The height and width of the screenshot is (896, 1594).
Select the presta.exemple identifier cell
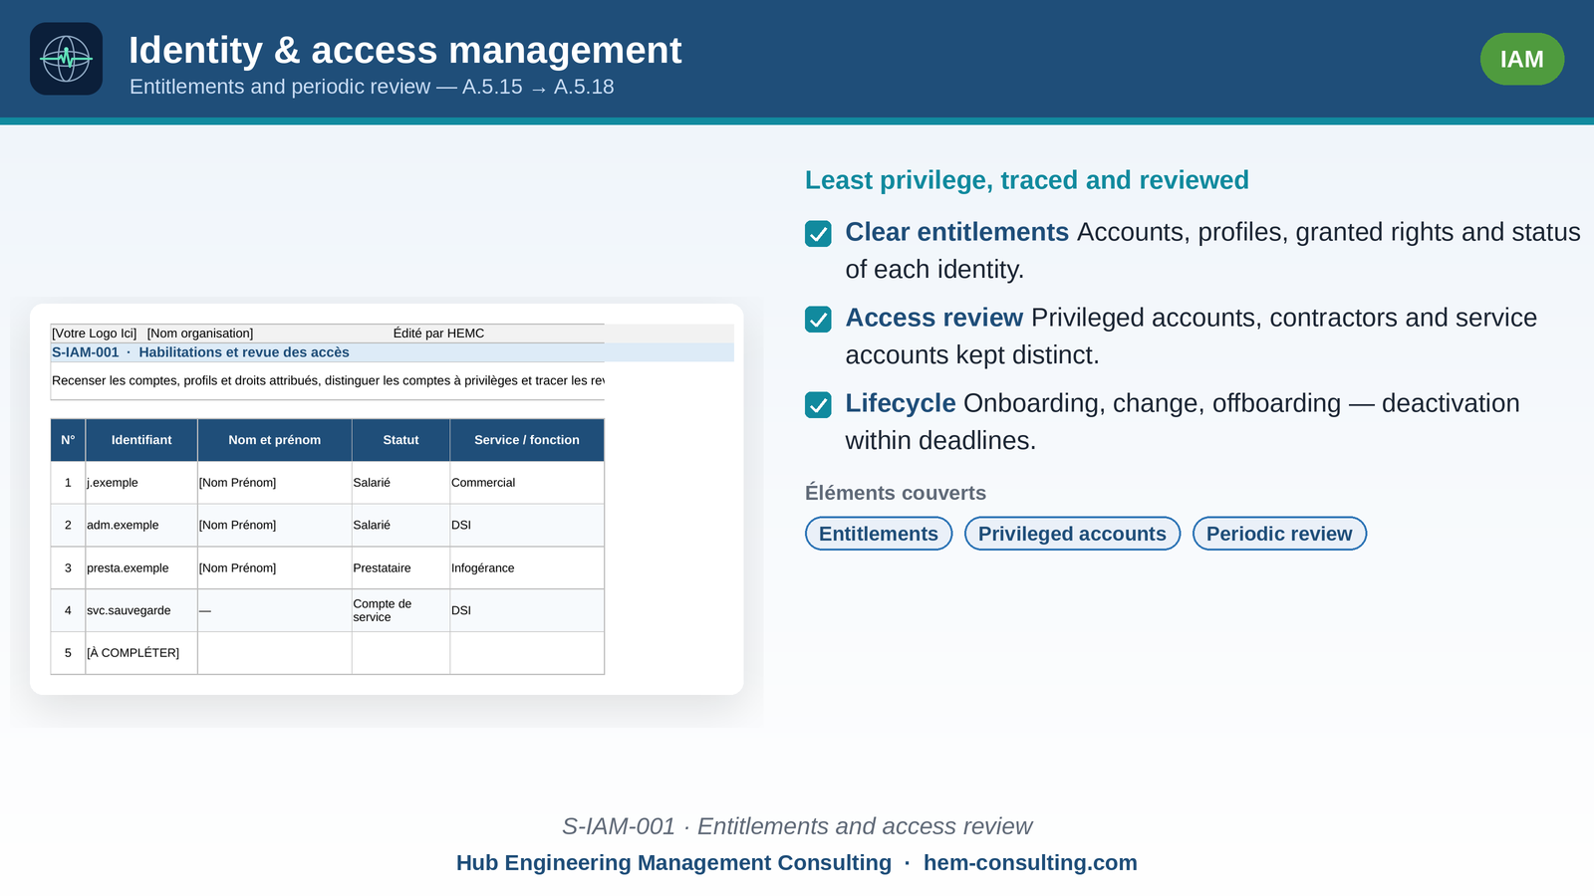coord(141,568)
